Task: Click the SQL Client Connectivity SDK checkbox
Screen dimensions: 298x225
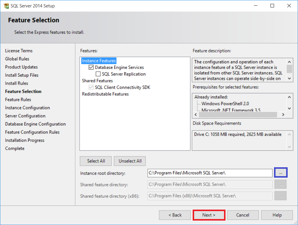Action: coord(91,87)
